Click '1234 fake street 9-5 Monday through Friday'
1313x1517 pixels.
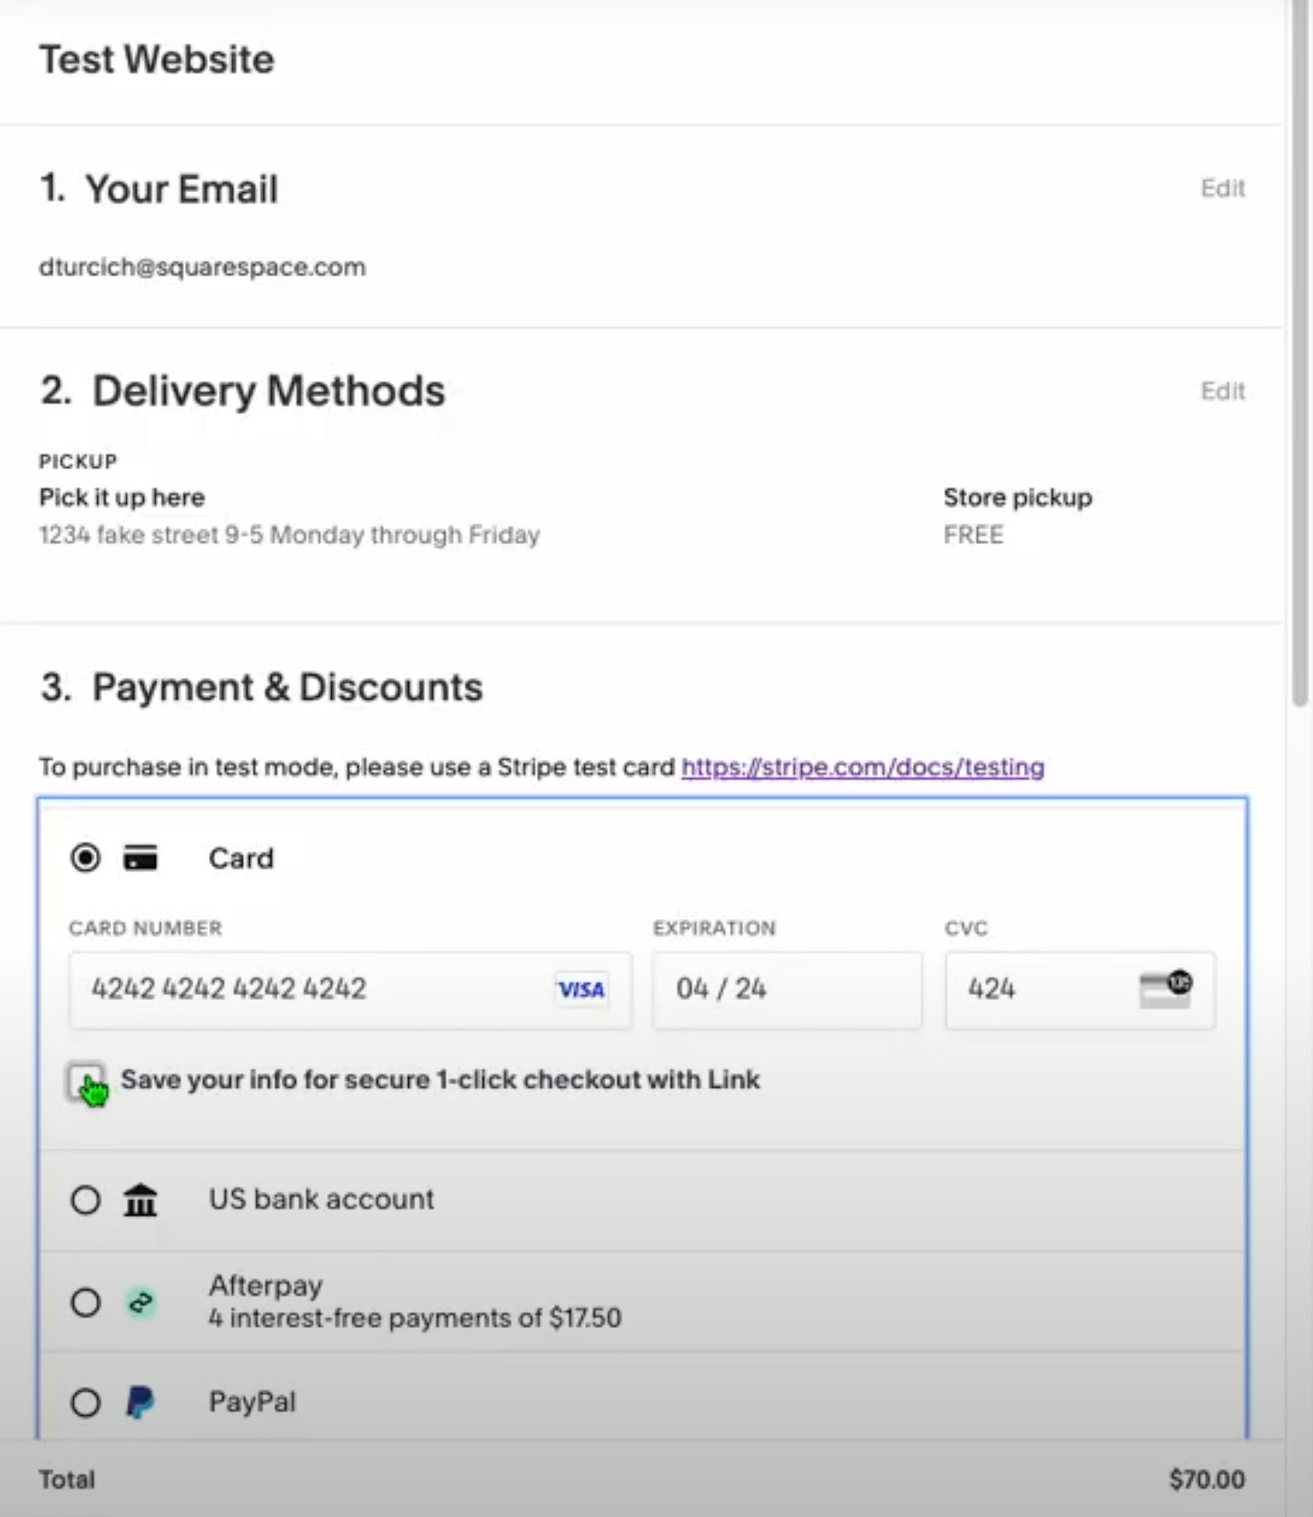pyautogui.click(x=289, y=535)
